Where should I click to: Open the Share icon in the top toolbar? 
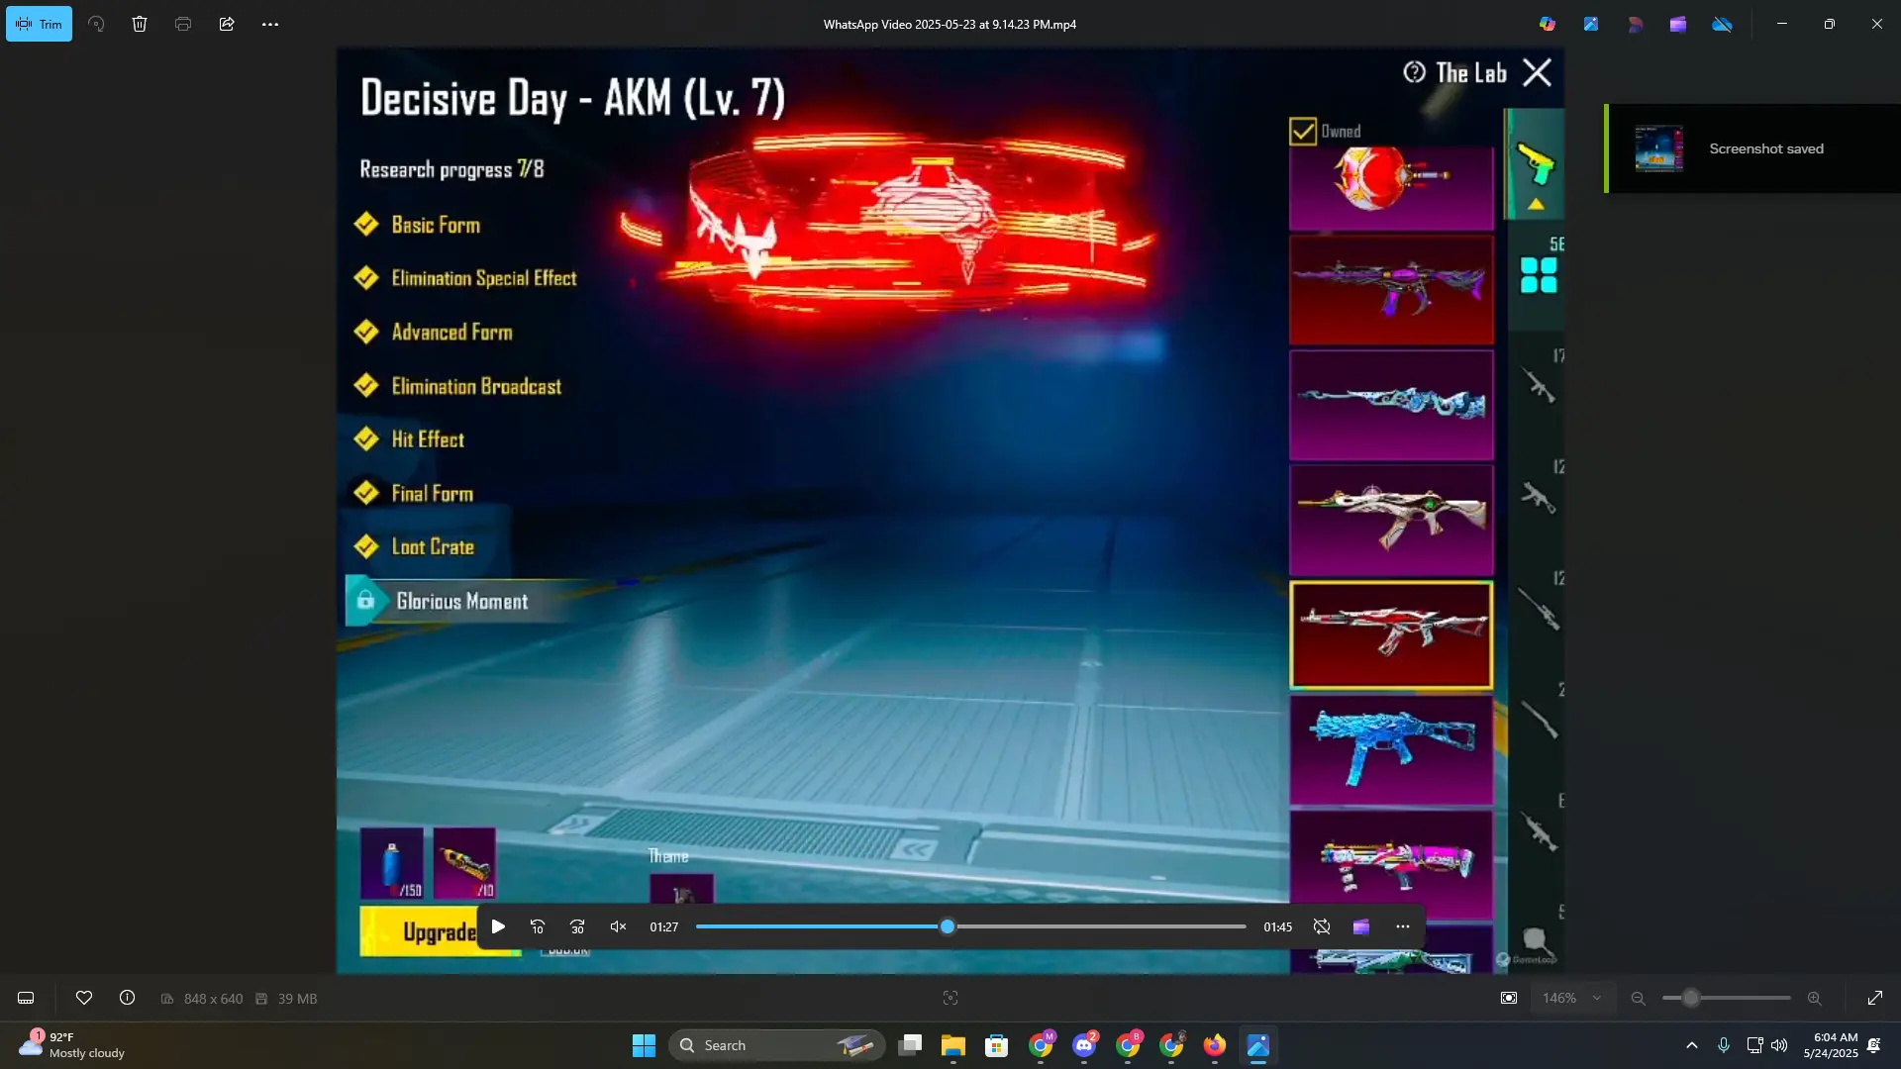pyautogui.click(x=227, y=24)
